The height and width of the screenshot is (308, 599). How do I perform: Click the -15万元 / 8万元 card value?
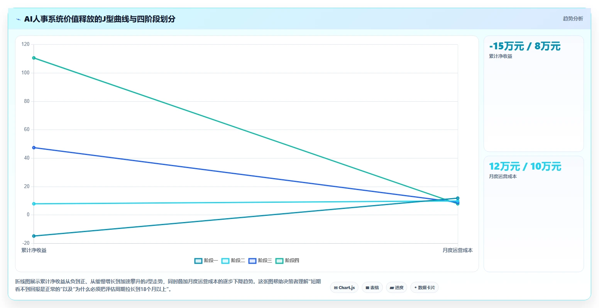pyautogui.click(x=525, y=46)
